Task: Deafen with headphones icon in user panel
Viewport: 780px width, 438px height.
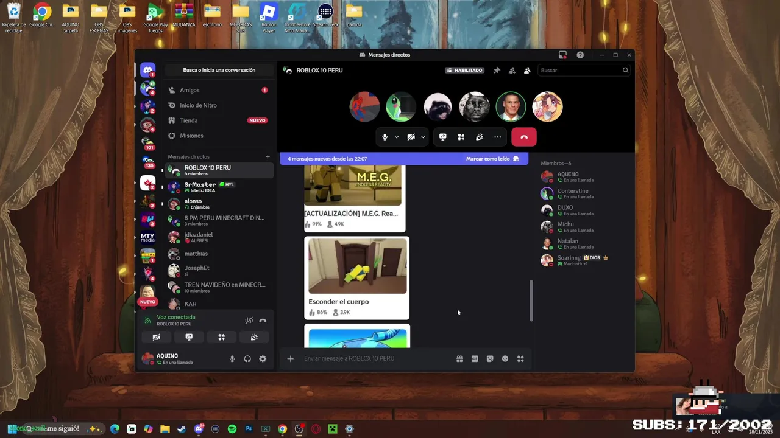Action: pos(247,359)
